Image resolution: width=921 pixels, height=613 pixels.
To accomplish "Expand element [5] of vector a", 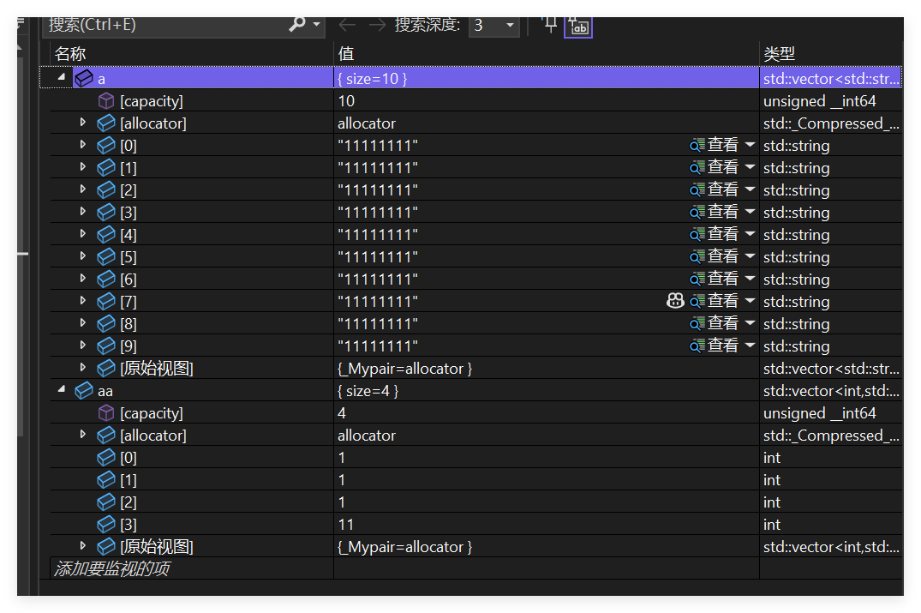I will pyautogui.click(x=82, y=256).
